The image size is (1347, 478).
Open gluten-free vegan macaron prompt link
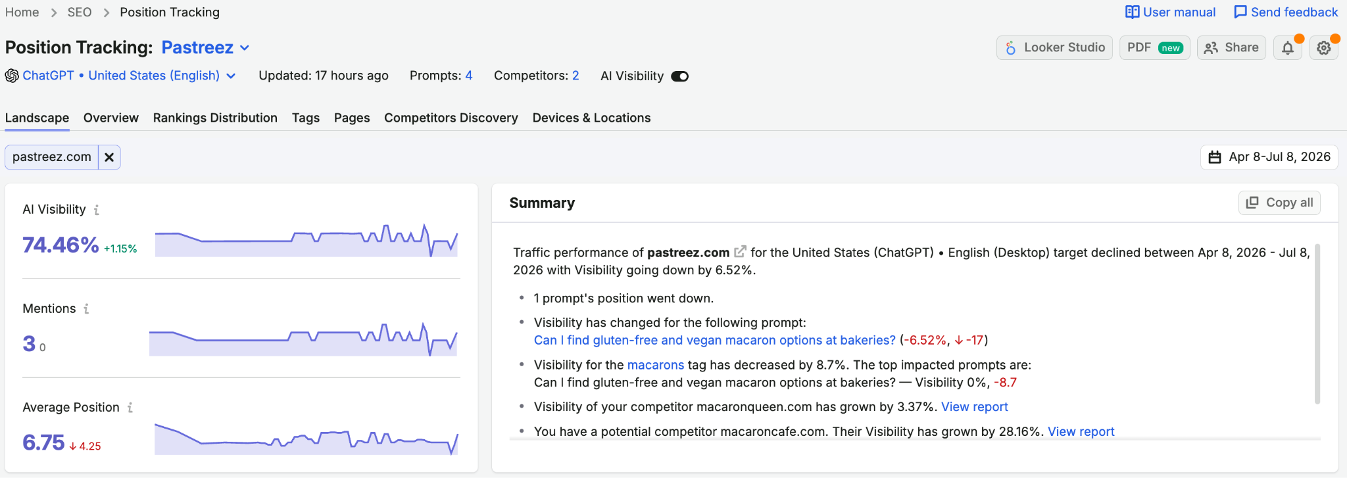pos(715,340)
